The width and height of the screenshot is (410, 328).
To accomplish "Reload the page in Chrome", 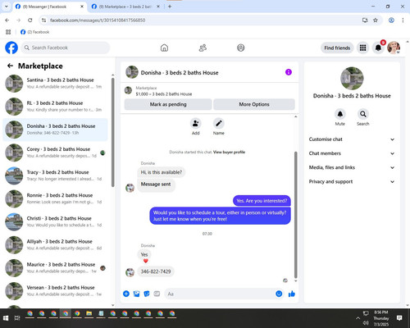I will point(30,20).
